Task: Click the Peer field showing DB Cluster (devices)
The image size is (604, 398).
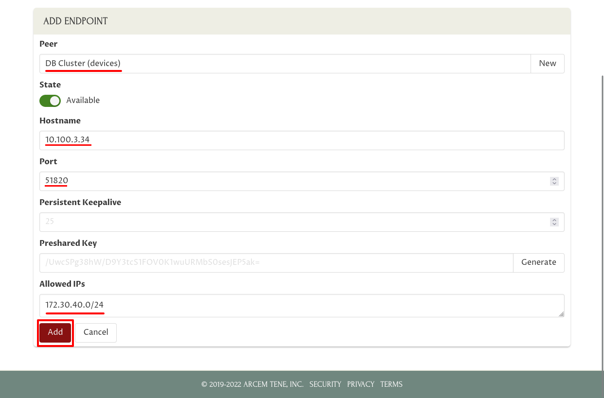Action: coord(285,64)
